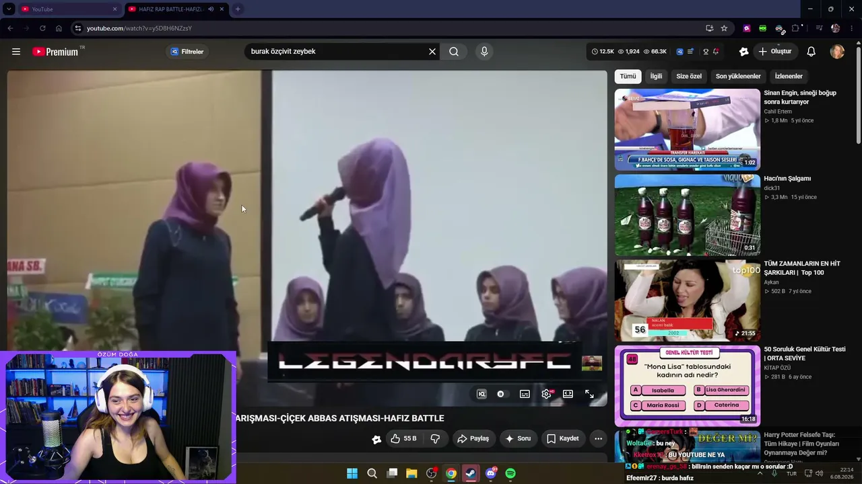Open File Explorer from taskbar
The image size is (862, 484).
click(411, 473)
